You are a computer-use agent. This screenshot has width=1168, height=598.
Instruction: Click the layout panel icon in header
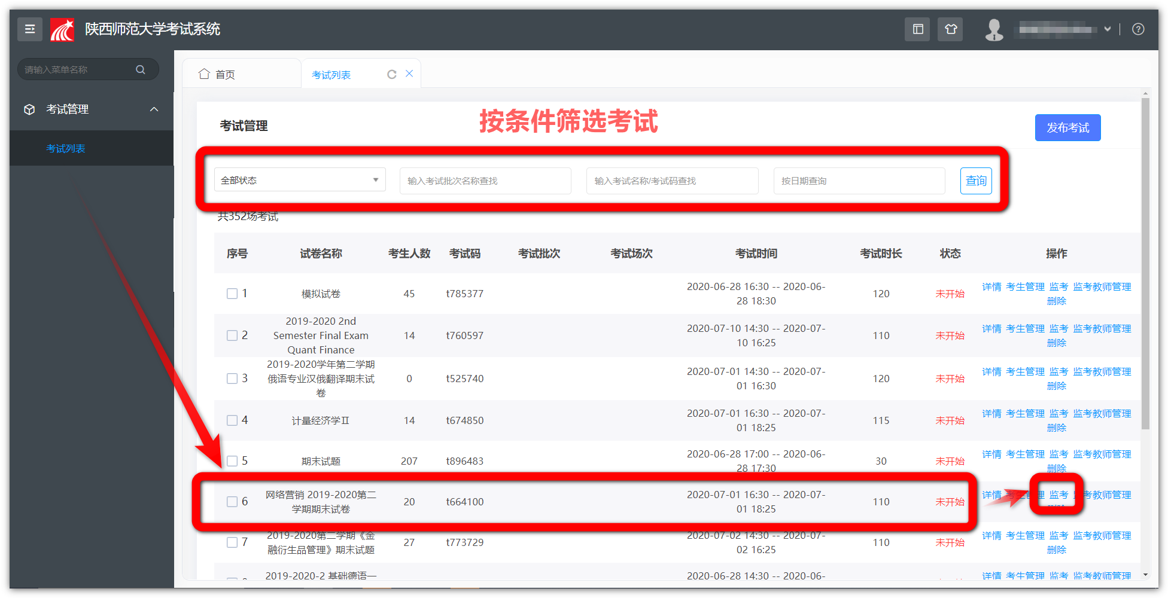[917, 29]
